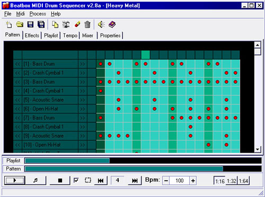The width and height of the screenshot is (265, 197).
Task: Select the 1:32 resolution option
Action: tap(232, 181)
